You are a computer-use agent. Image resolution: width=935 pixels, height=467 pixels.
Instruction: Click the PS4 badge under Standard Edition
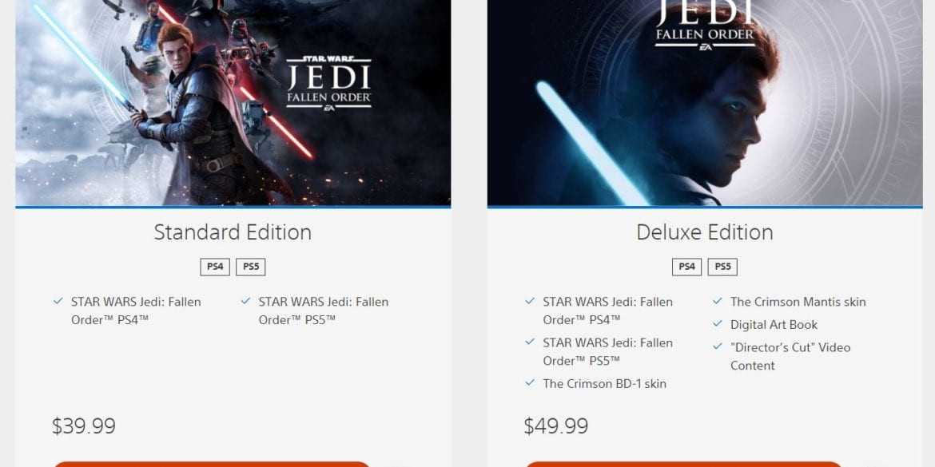tap(215, 267)
